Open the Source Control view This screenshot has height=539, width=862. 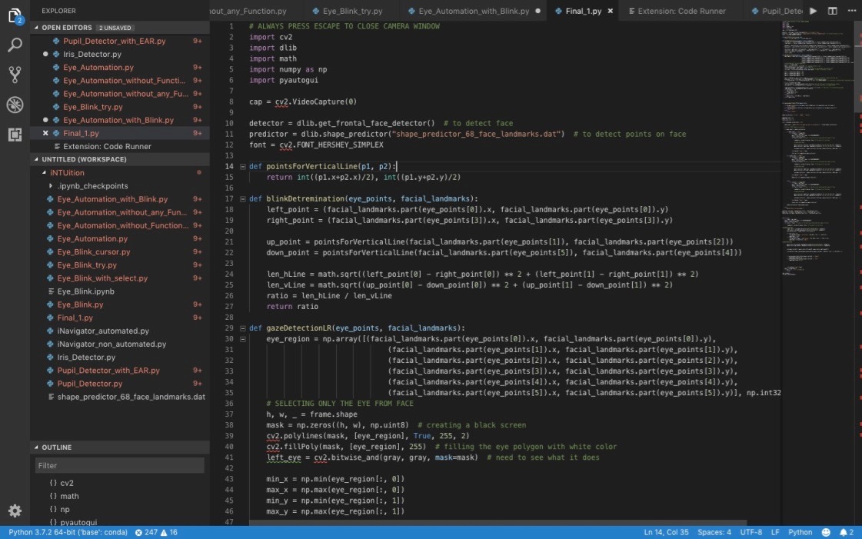pyautogui.click(x=15, y=75)
